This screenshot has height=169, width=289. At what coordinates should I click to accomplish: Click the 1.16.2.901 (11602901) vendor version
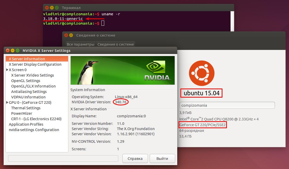point(136,134)
